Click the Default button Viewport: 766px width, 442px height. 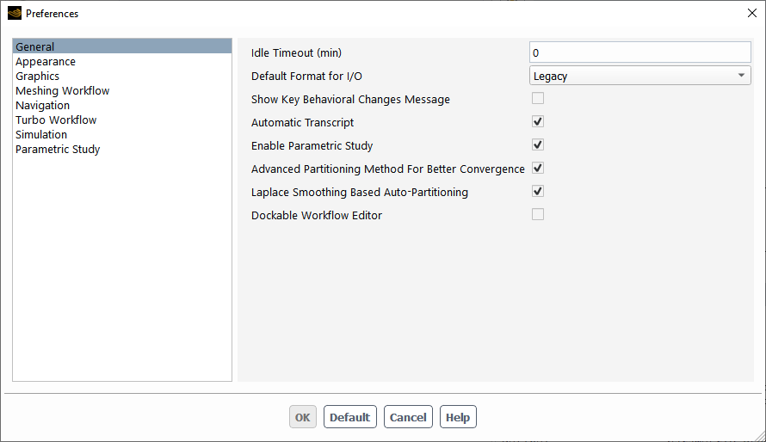tap(349, 417)
